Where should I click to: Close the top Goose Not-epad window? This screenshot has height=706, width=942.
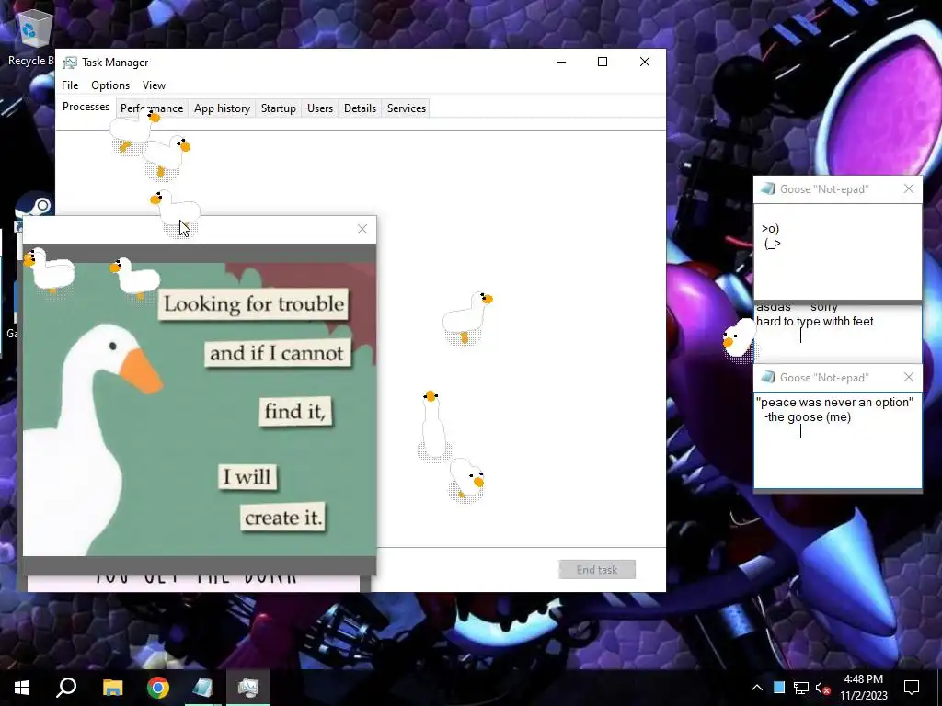[x=909, y=189]
